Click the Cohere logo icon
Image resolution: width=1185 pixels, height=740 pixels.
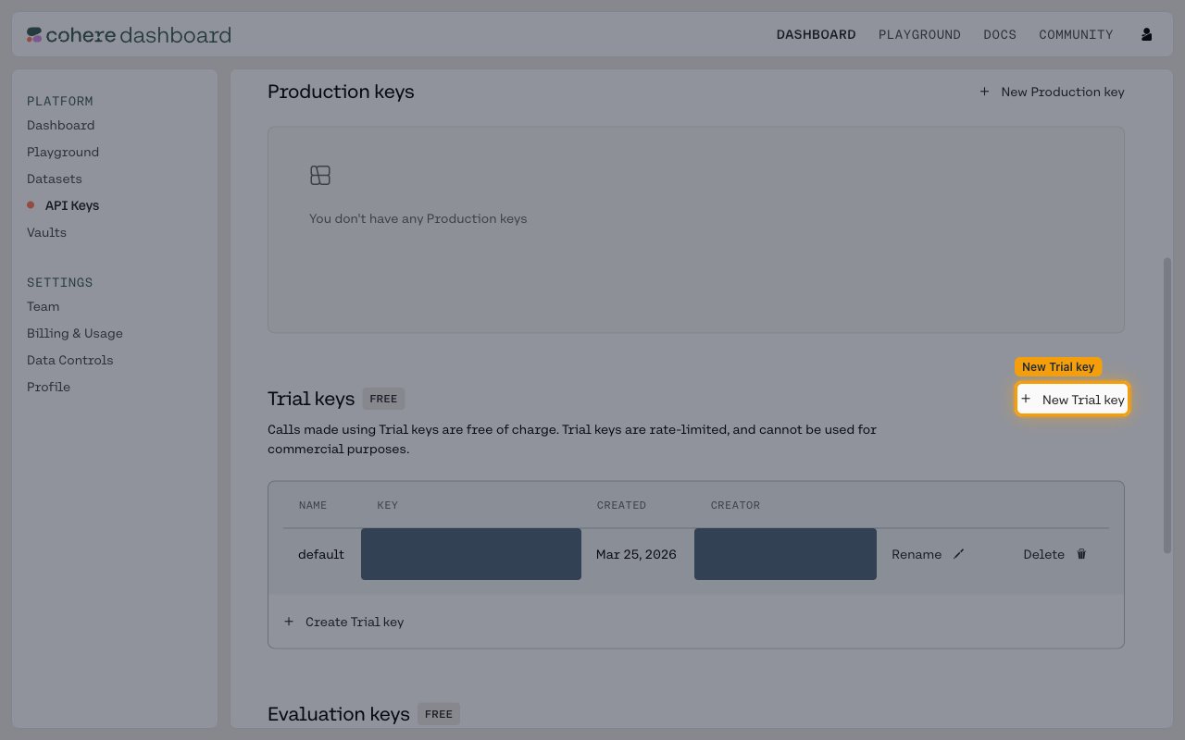click(34, 35)
